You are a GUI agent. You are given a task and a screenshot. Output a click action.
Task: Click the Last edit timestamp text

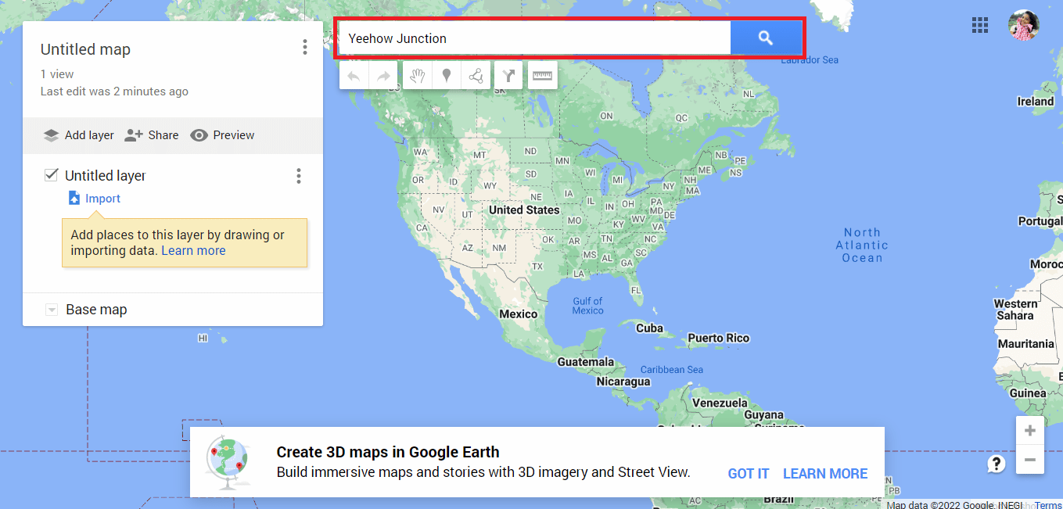[114, 91]
